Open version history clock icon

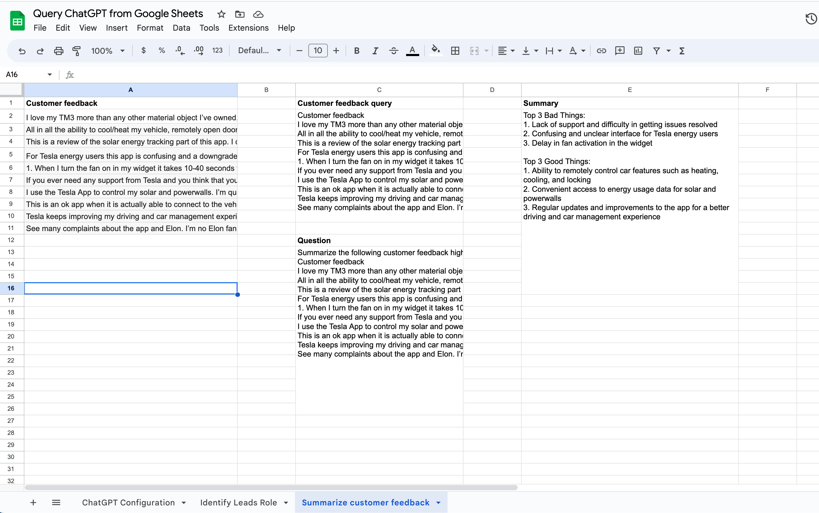[x=811, y=19]
